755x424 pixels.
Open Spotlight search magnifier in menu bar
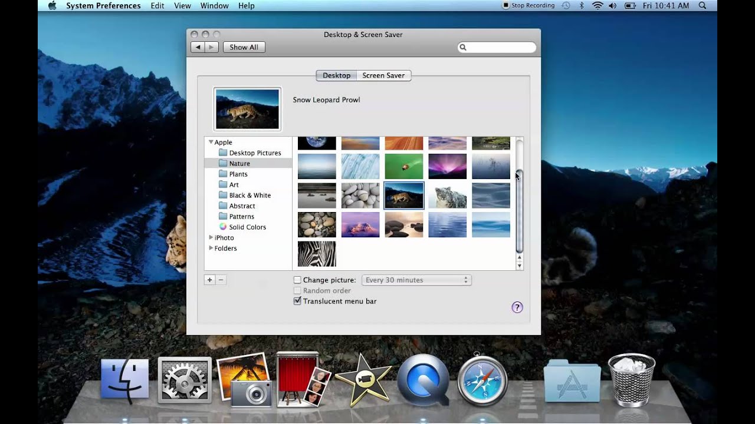coord(703,6)
